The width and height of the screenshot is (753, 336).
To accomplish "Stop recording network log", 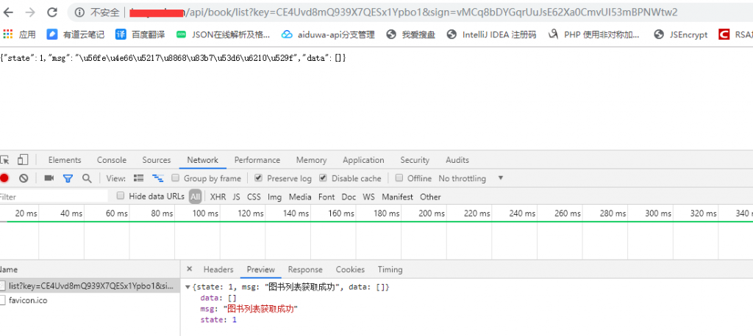I will (4, 178).
